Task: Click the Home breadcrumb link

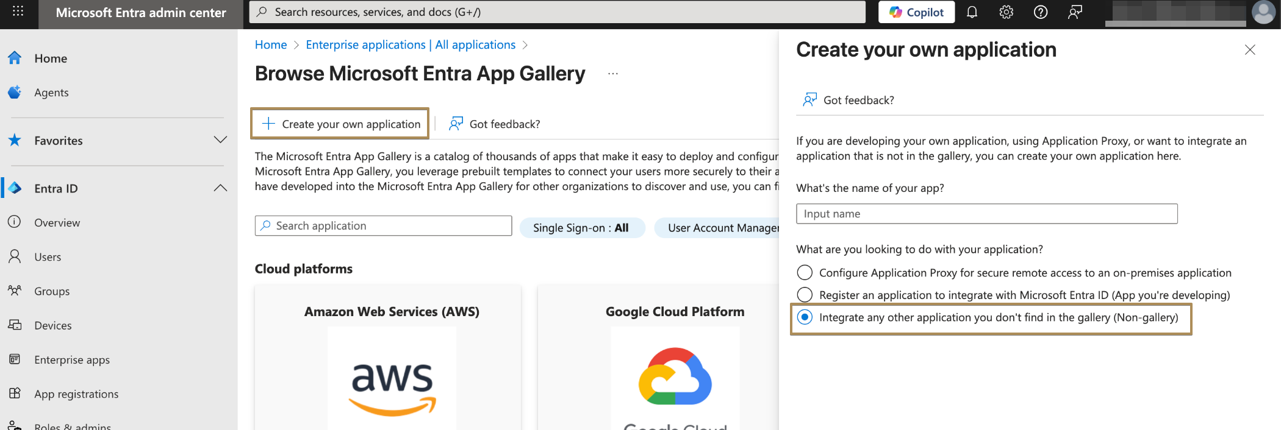Action: tap(270, 44)
